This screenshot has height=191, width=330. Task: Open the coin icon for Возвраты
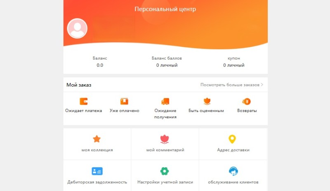point(246,101)
